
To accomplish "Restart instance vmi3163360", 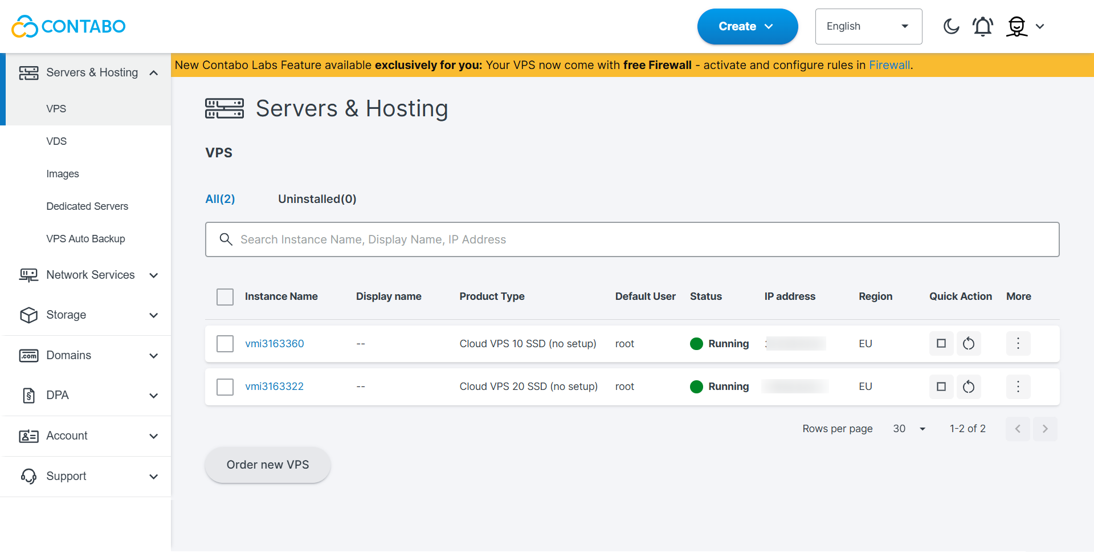I will tap(969, 343).
